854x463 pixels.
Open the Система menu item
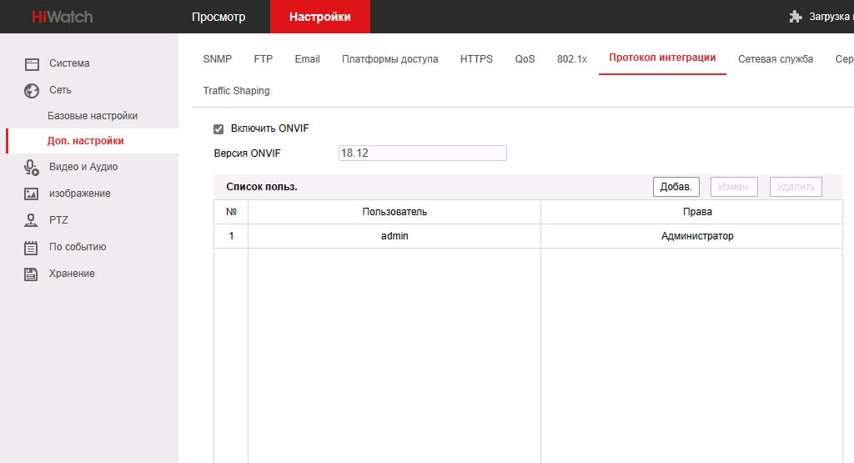pos(69,63)
